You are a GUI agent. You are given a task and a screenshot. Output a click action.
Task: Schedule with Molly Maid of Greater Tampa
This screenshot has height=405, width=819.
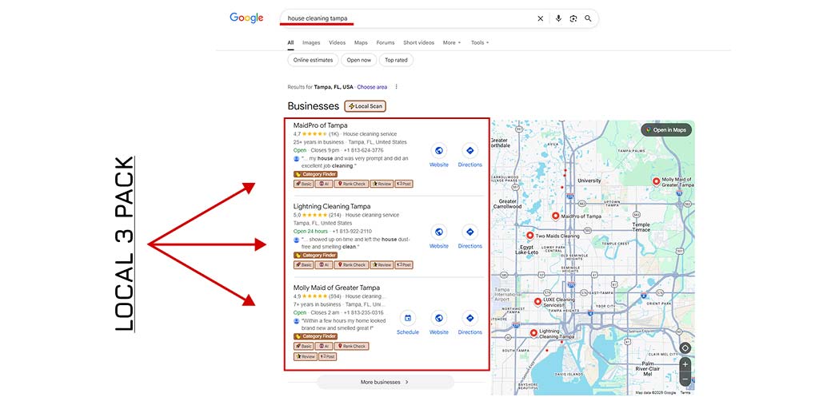tap(408, 319)
